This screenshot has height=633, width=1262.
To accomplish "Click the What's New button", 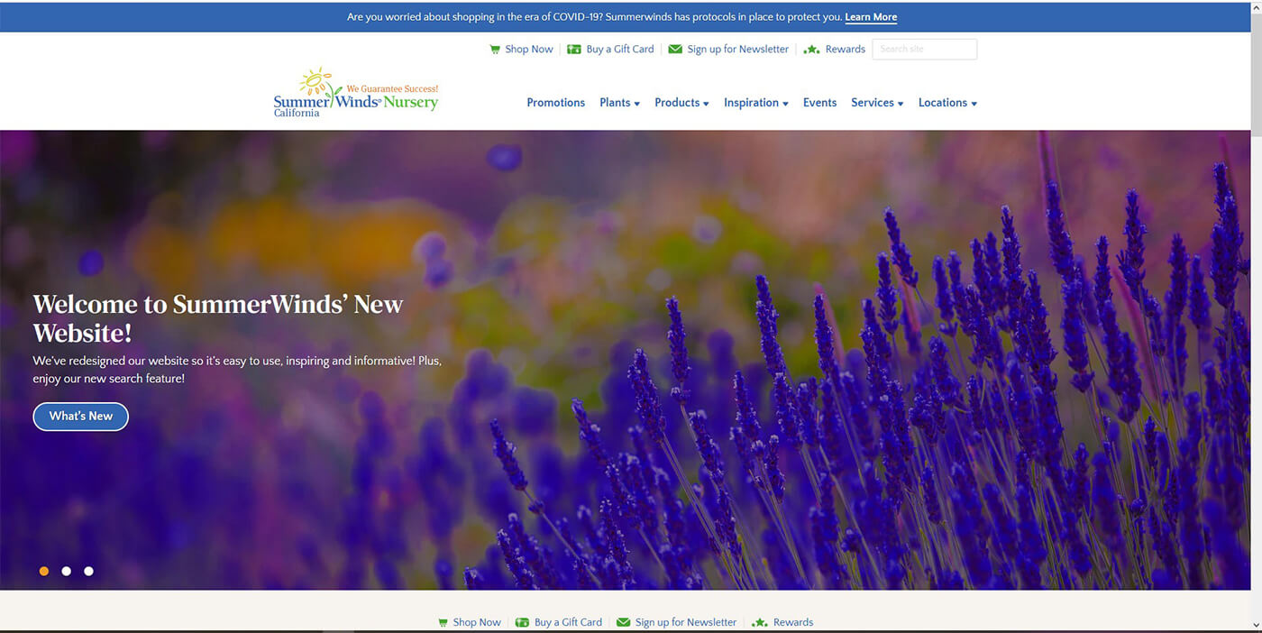I will [81, 417].
